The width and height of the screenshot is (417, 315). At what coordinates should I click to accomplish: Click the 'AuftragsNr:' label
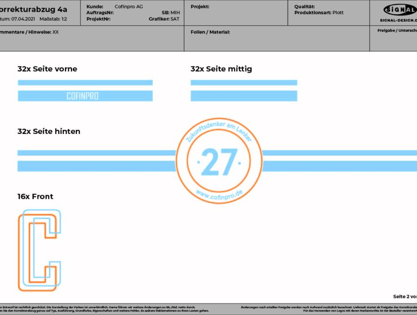tap(100, 13)
